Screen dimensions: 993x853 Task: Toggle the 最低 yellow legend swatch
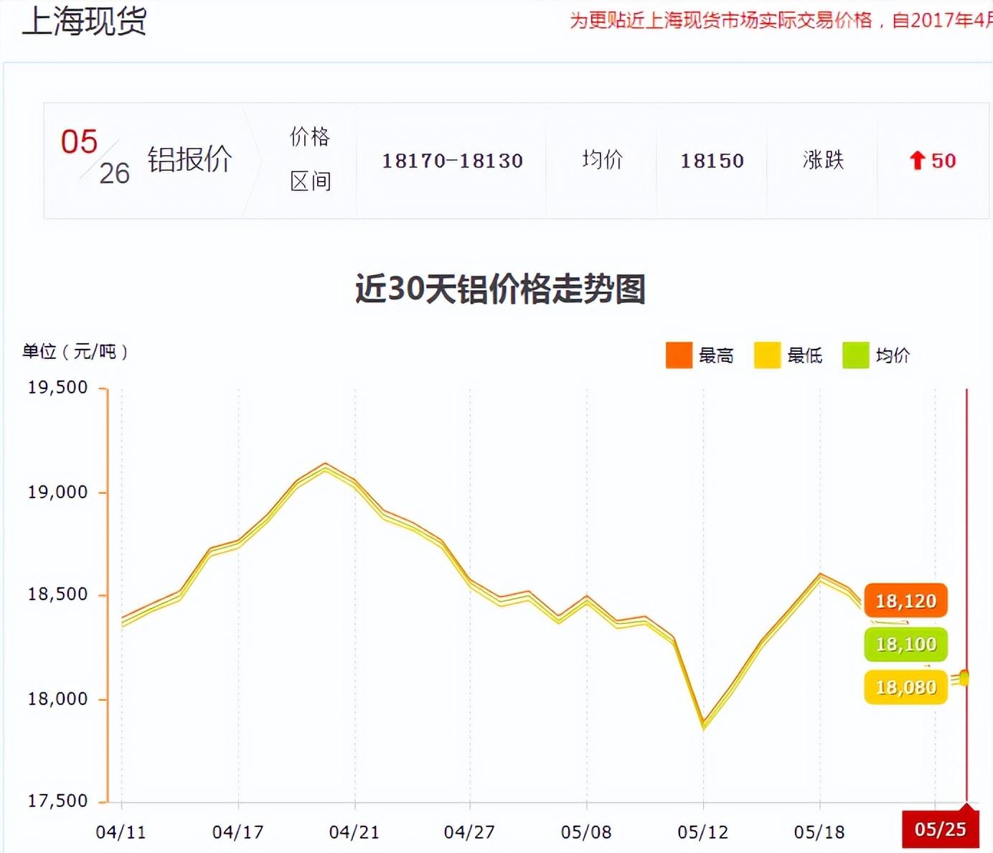tap(767, 355)
